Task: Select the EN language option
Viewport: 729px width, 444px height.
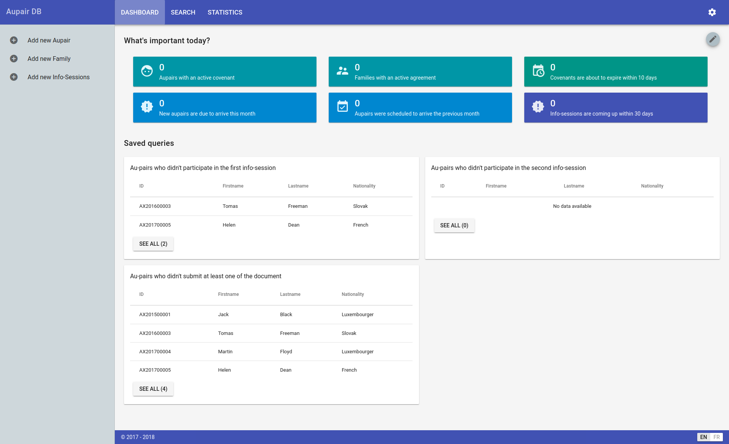Action: pyautogui.click(x=703, y=437)
